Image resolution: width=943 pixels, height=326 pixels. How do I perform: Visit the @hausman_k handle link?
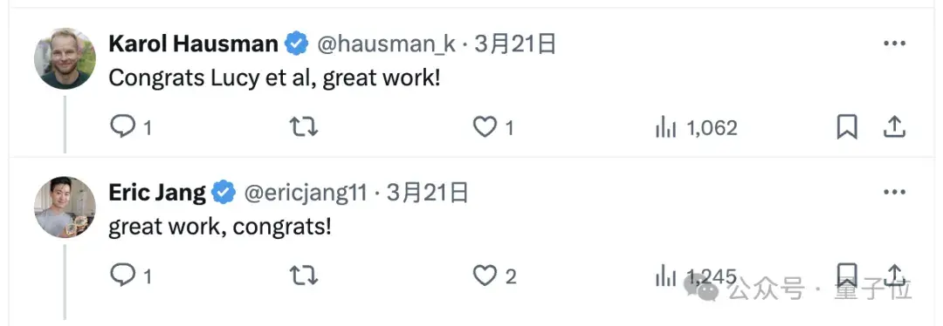pyautogui.click(x=386, y=44)
